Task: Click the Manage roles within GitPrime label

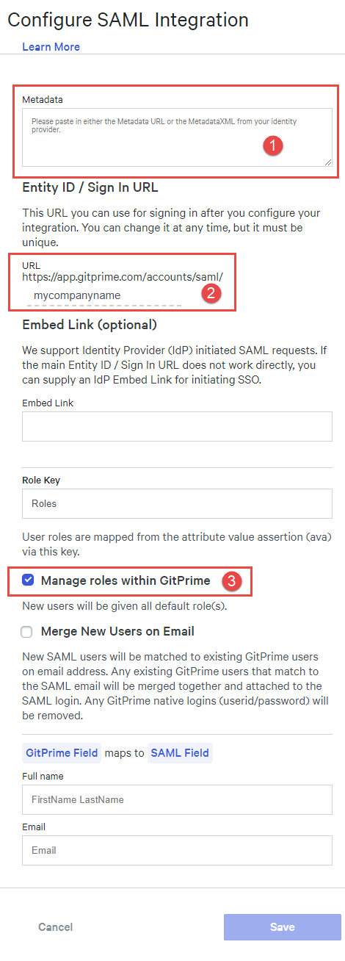Action: 126,580
